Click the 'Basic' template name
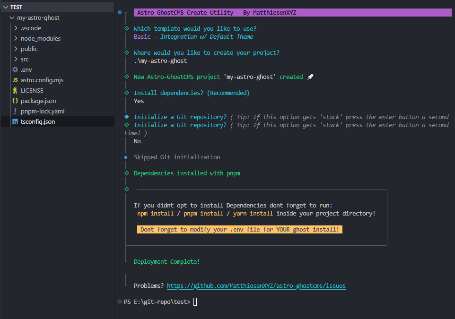Image resolution: width=455 pixels, height=319 pixels. click(x=142, y=37)
